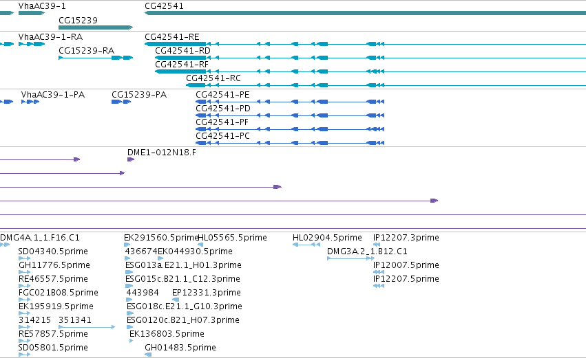Click the 351341 feature label
The height and width of the screenshot is (358, 586).
[x=75, y=321]
